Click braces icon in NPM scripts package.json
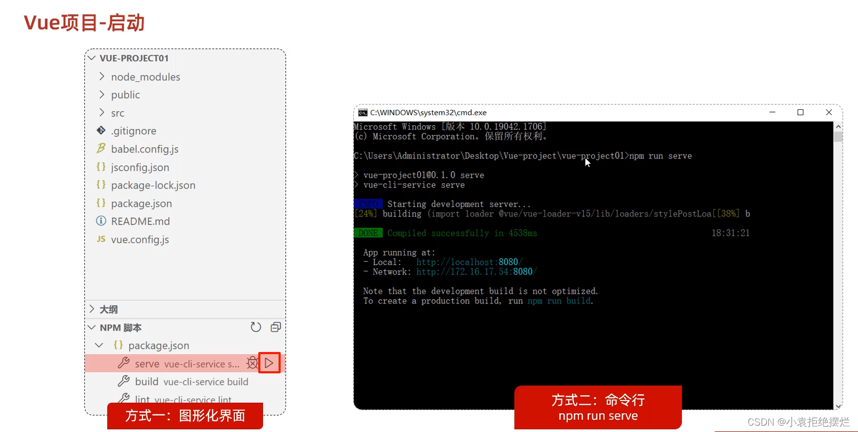This screenshot has width=858, height=432. click(118, 345)
